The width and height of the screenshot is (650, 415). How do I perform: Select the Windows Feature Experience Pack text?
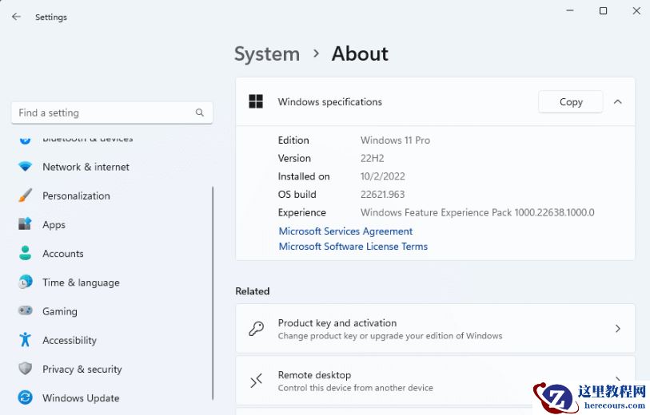click(477, 212)
